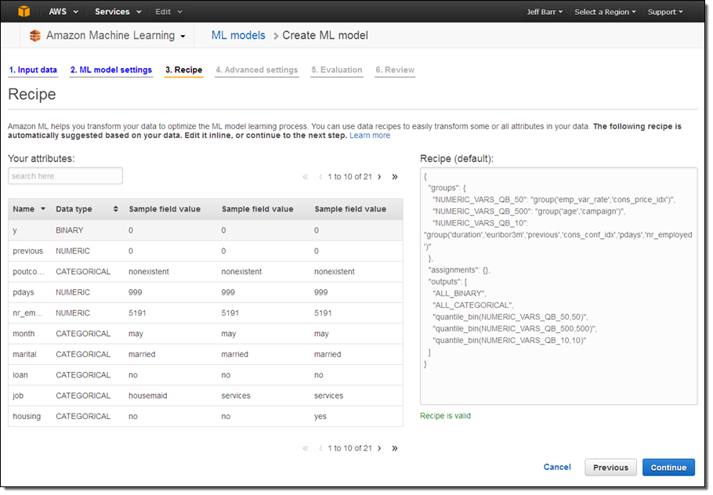Open the Learn more link
713x495 pixels.
370,135
